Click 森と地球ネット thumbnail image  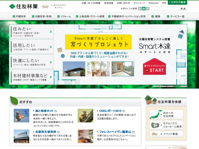tap(21, 115)
